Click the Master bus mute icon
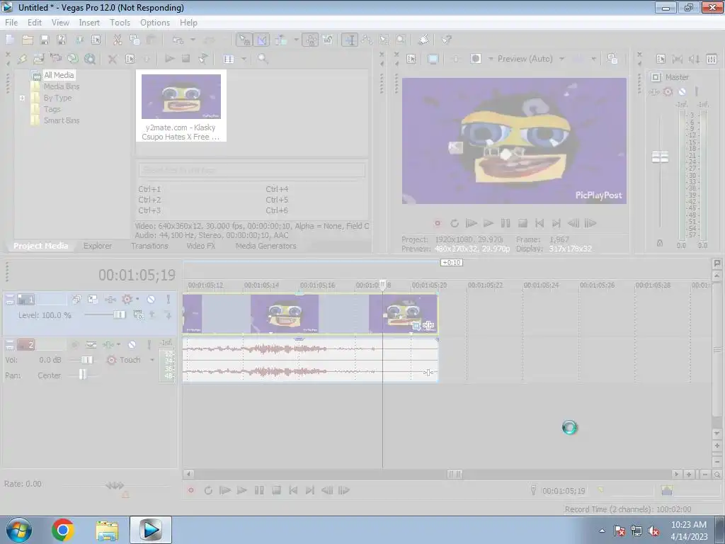Image resolution: width=725 pixels, height=544 pixels. pyautogui.click(x=682, y=91)
